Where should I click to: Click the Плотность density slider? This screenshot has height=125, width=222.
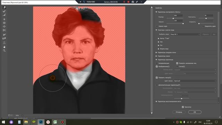tap(206, 18)
